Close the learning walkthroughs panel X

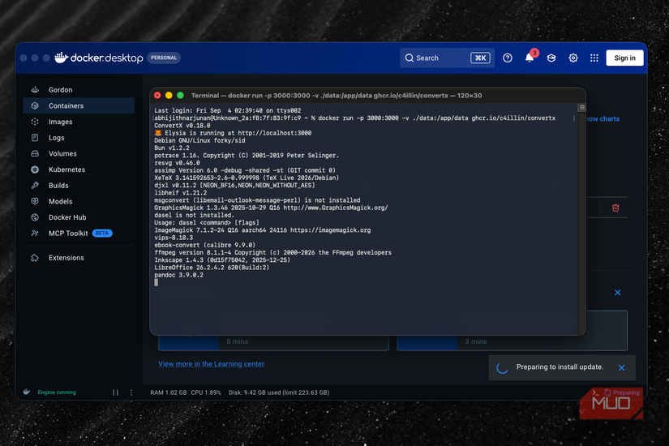617,293
